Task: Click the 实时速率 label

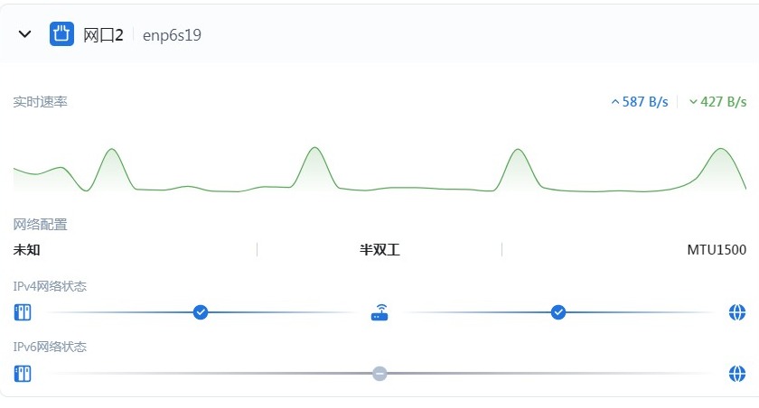Action: (40, 102)
